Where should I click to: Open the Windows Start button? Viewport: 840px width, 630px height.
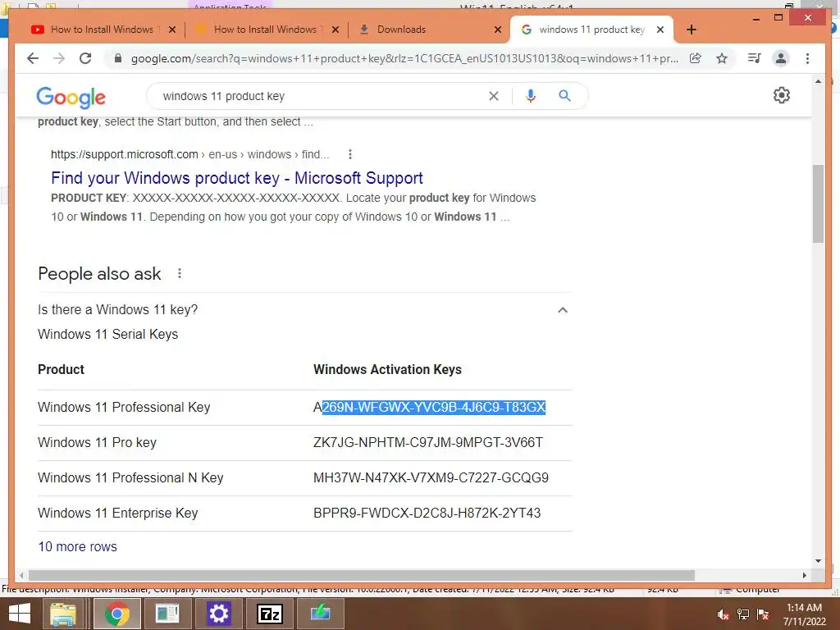pos(20,614)
